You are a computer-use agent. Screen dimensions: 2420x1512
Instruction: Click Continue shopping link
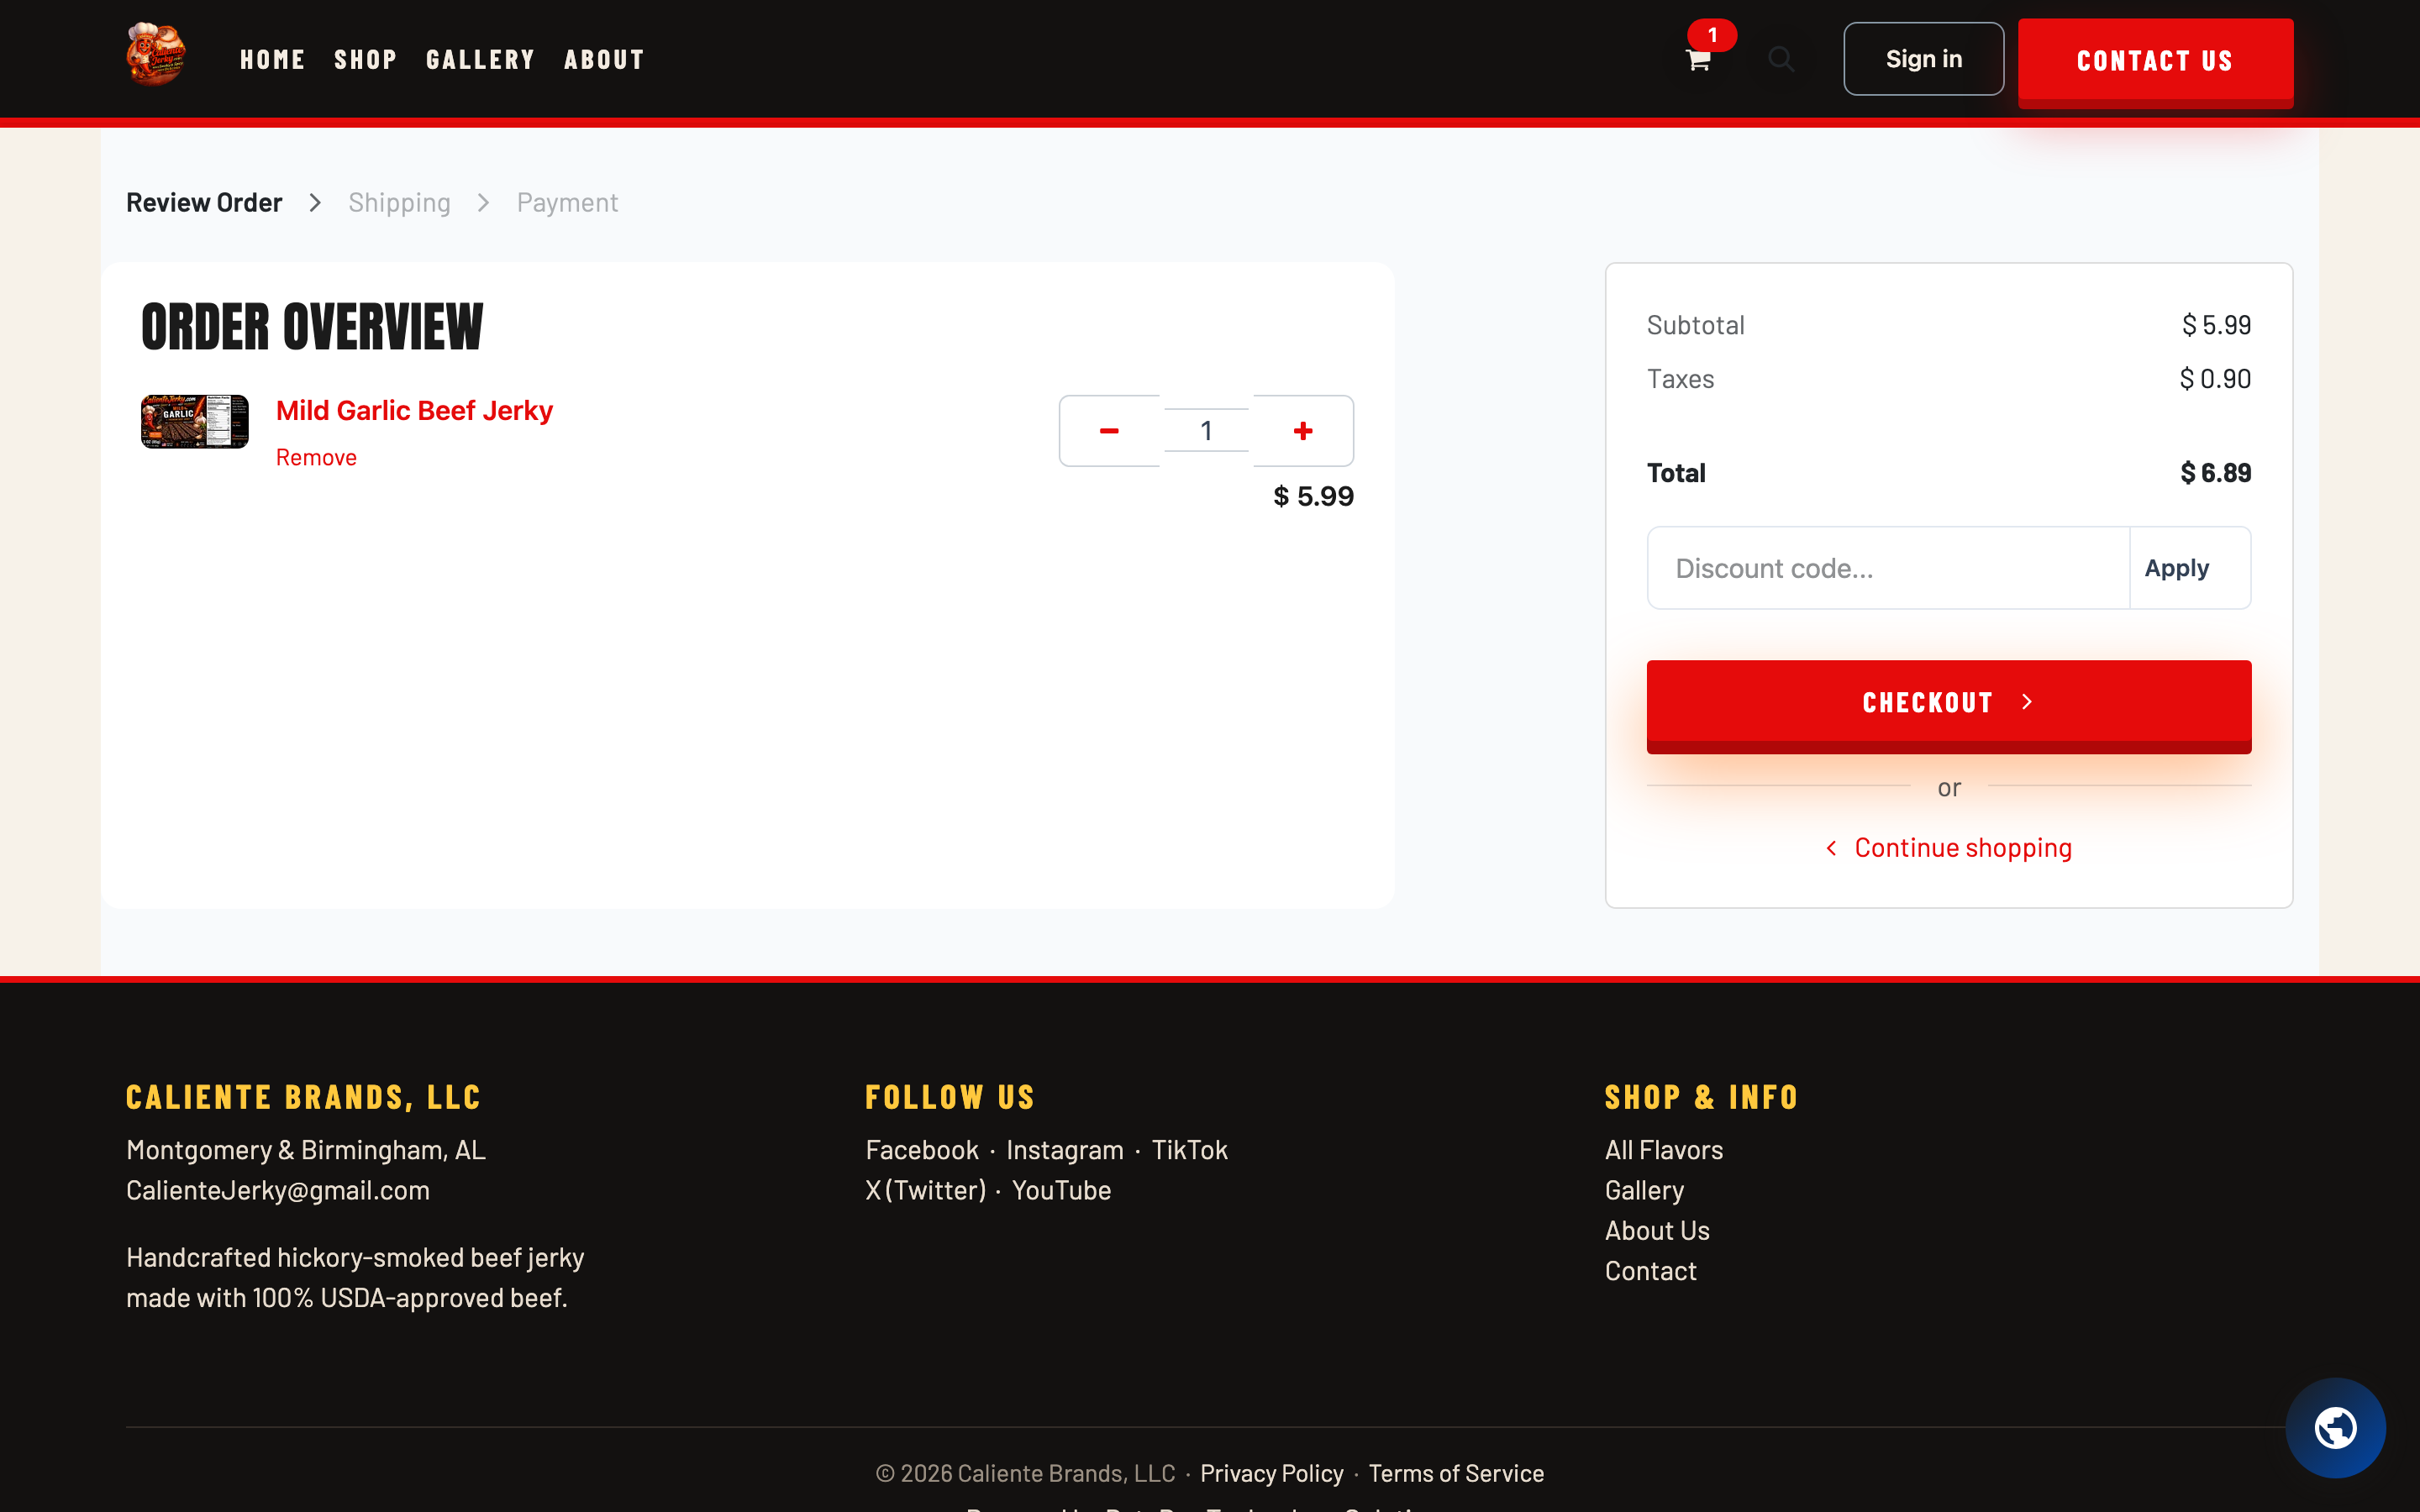tap(1948, 848)
